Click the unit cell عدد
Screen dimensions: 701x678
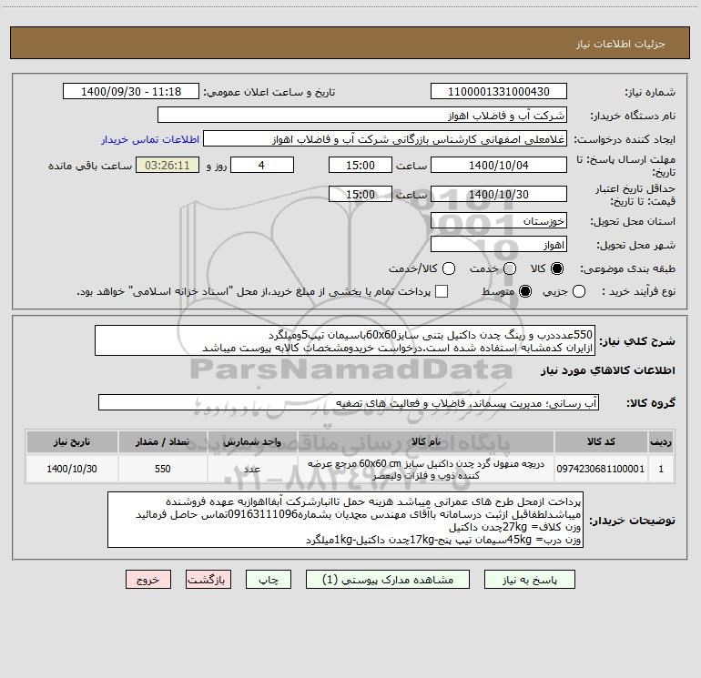point(252,469)
